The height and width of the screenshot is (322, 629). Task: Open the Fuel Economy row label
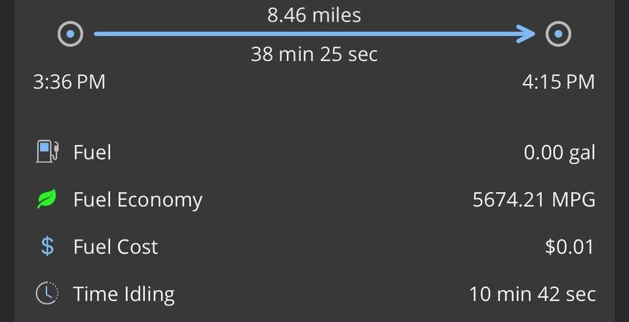(x=138, y=199)
